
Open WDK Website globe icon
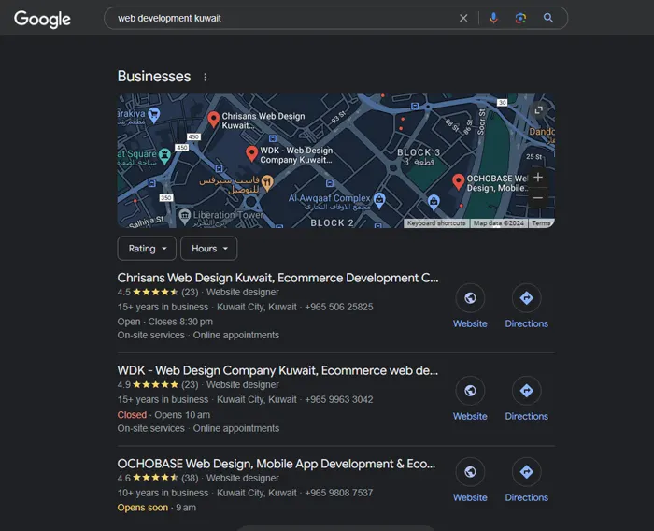(x=470, y=391)
